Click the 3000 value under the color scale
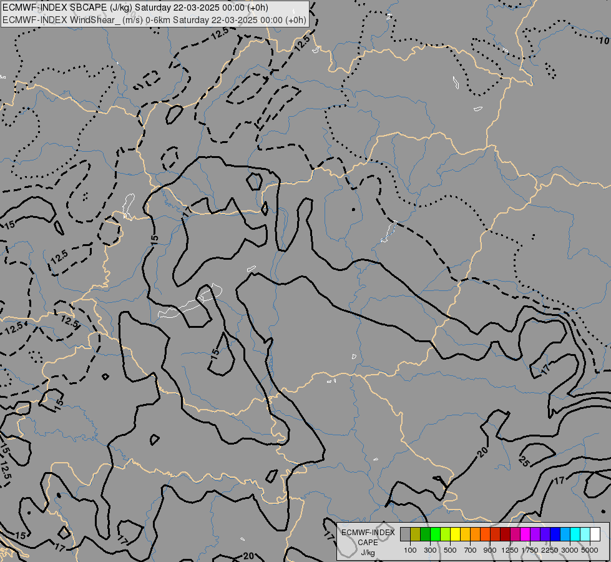611x562 pixels. pos(570,550)
